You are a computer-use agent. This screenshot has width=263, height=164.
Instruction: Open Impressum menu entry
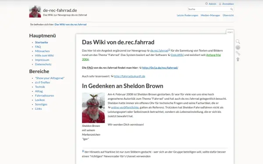click(42, 60)
